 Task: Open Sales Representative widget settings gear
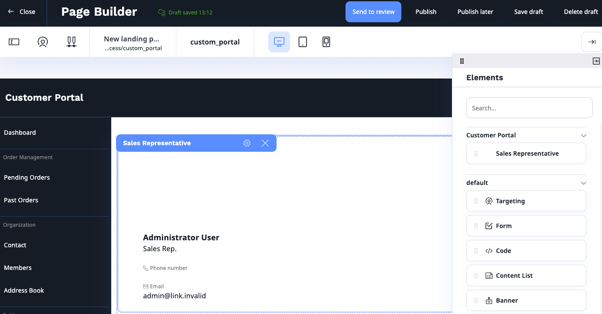247,143
